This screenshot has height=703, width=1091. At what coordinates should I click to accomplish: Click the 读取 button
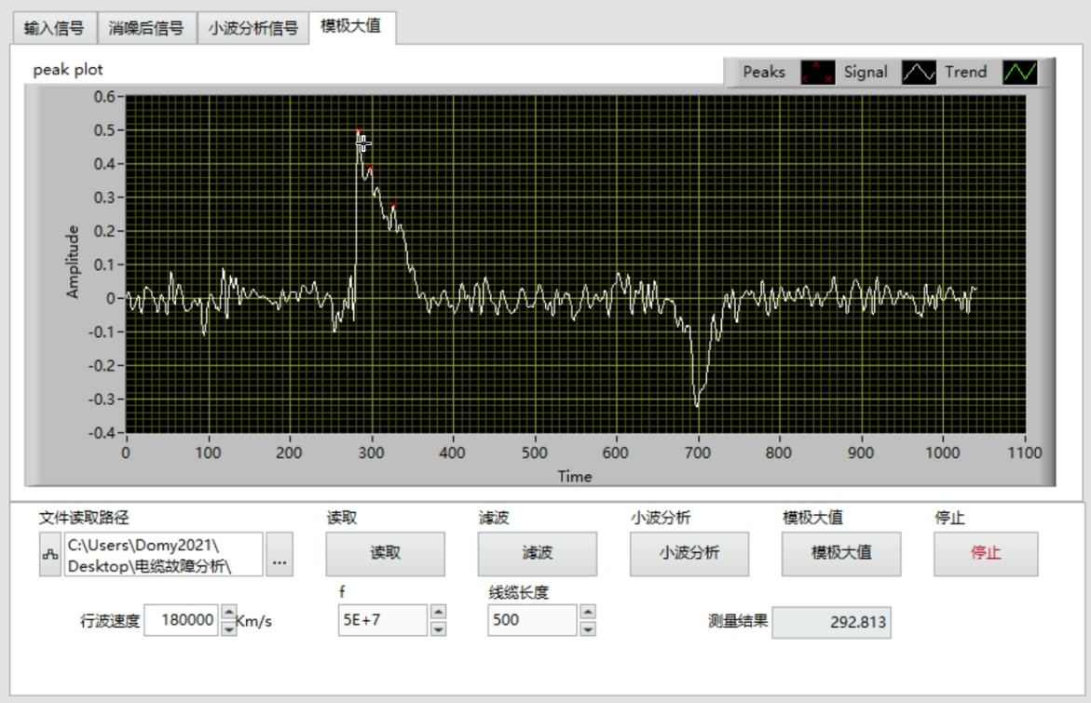[386, 553]
